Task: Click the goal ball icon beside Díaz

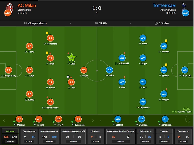Action: [x=68, y=77]
